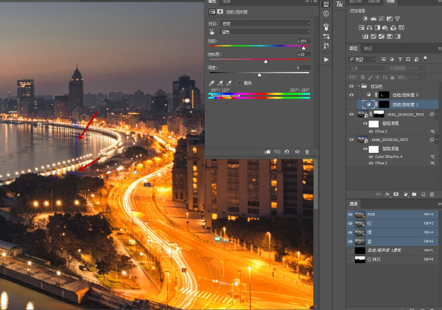The height and width of the screenshot is (310, 442).
Task: Open the preset dropdown in Properties
Action: pyautogui.click(x=265, y=24)
